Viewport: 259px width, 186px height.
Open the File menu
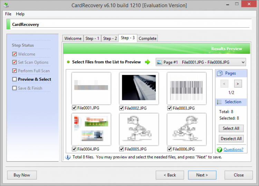coord(8,14)
